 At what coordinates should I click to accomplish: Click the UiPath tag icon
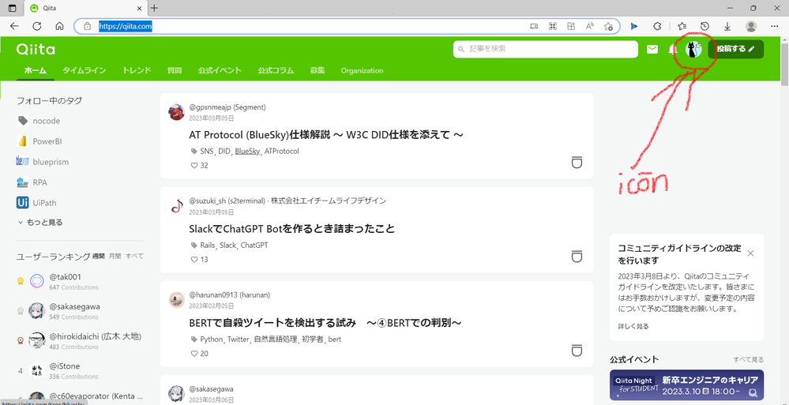[22, 203]
